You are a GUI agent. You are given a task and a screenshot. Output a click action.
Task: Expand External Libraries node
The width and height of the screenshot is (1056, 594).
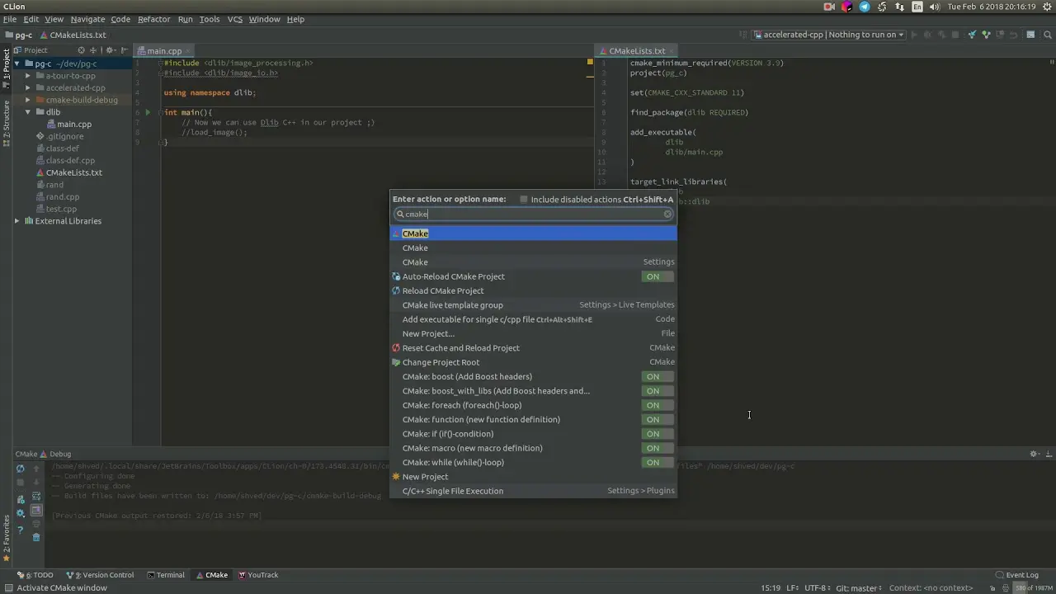pyautogui.click(x=16, y=221)
